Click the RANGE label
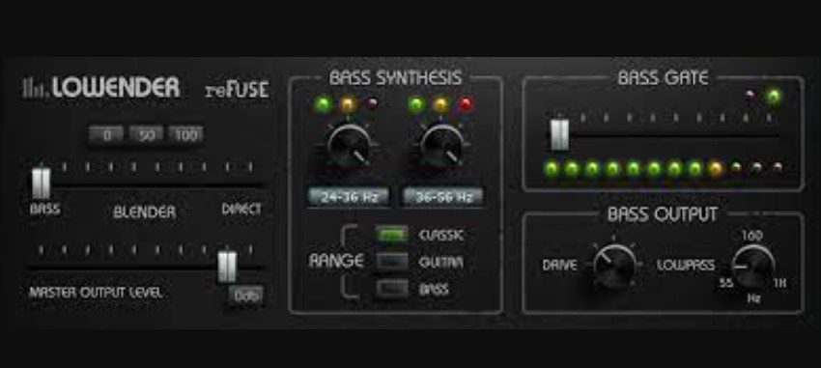This screenshot has height=368, width=821. point(336,261)
